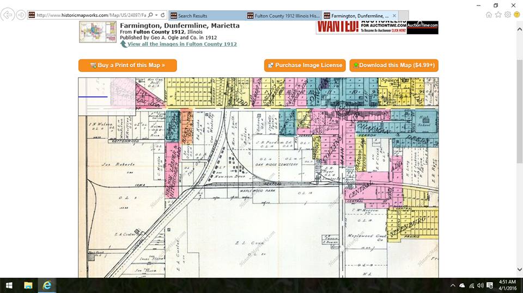Open the AuctionTime.com WANTED banner ad
The image size is (523, 293).
377,27
